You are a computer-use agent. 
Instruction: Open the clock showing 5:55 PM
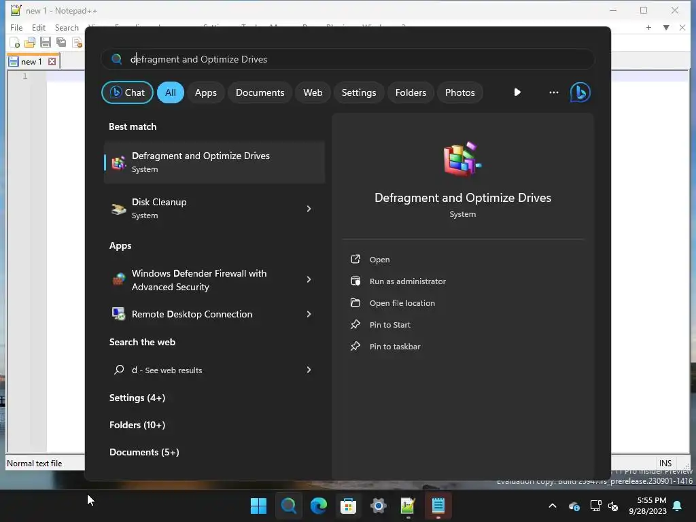click(647, 506)
